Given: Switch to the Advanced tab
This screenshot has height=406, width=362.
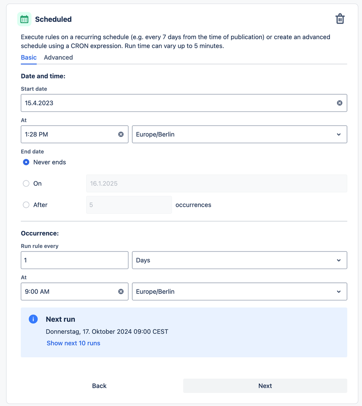Looking at the screenshot, I should [58, 58].
